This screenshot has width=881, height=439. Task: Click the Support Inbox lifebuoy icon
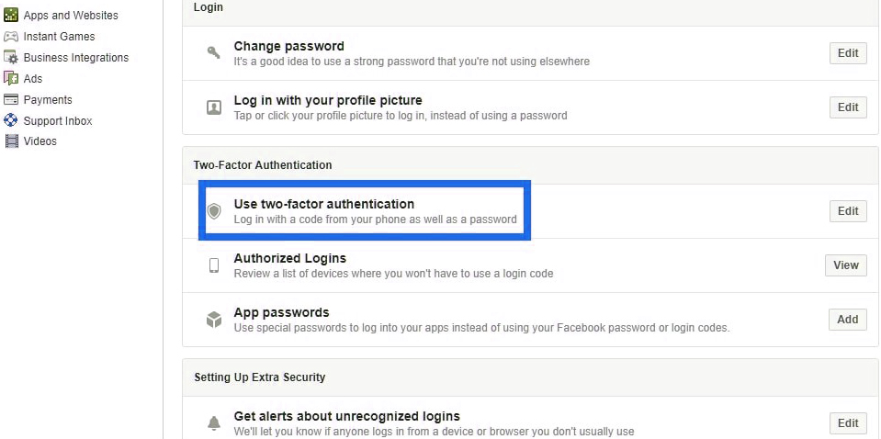click(x=11, y=120)
